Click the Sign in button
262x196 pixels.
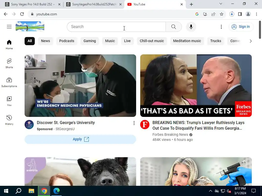(241, 27)
